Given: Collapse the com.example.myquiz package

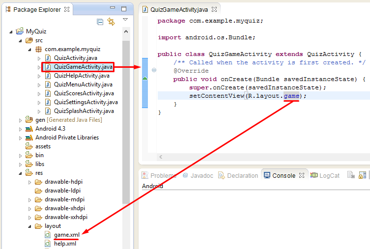Looking at the screenshot, I should tap(29, 50).
